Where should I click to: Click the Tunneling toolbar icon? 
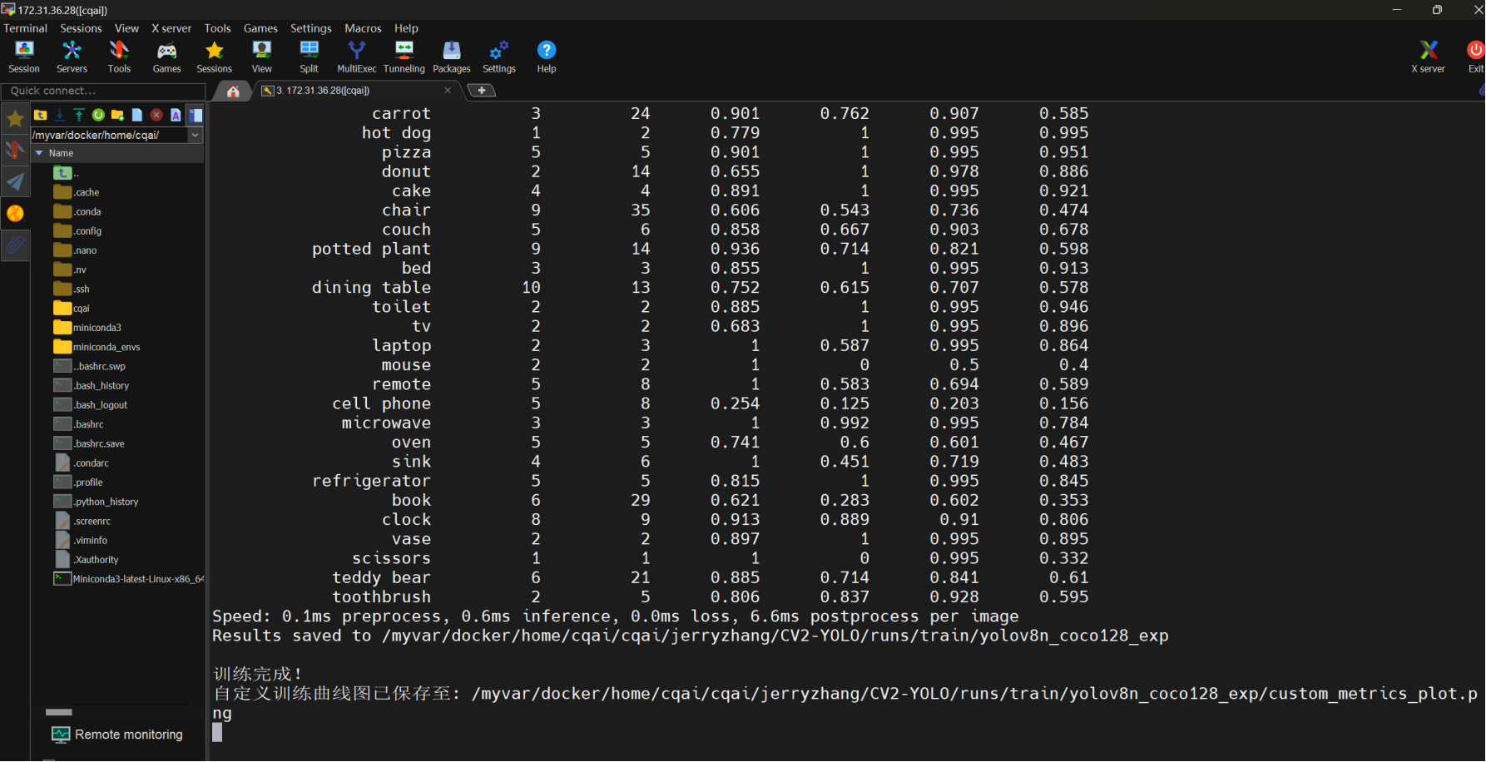(404, 57)
